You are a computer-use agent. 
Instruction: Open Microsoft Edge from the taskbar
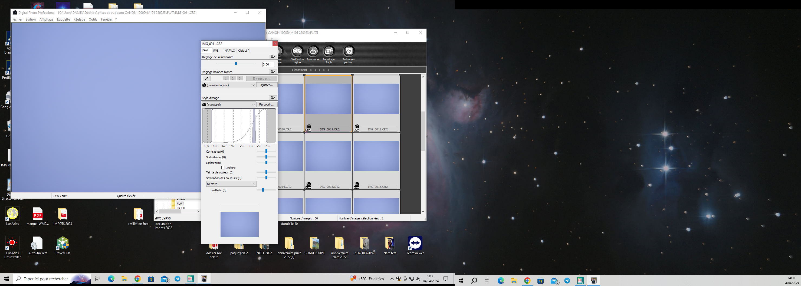(x=111, y=279)
